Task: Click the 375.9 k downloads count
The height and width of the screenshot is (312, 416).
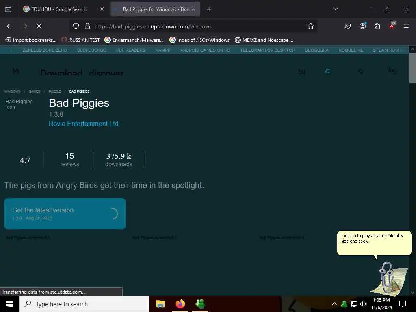Action: tap(119, 160)
